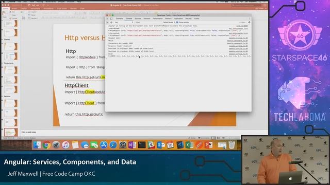Image resolution: width=330 pixels, height=185 pixels.
Task: Select the last highlighted slide thumbnail
Action: [11, 132]
